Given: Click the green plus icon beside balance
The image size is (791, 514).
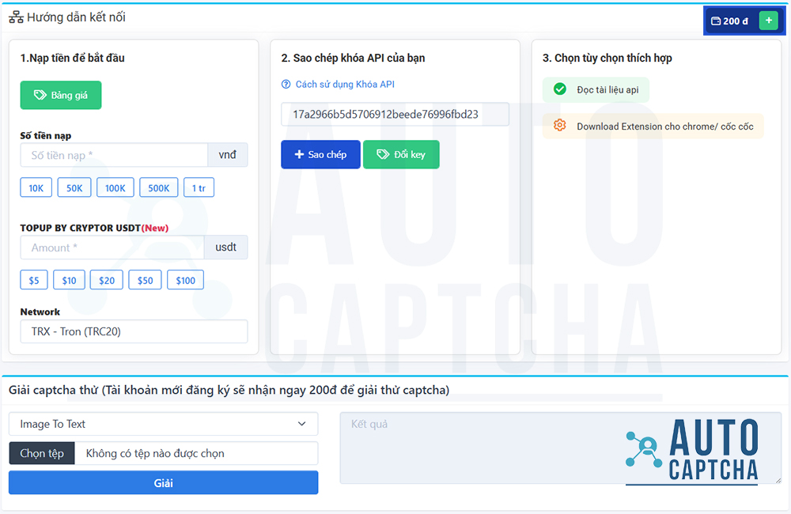Looking at the screenshot, I should tap(768, 21).
